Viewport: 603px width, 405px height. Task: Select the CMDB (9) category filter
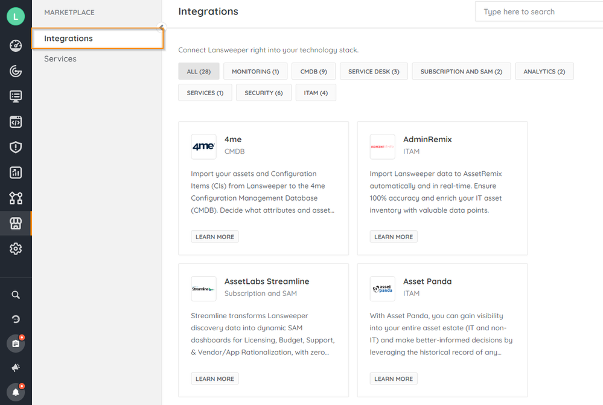pos(313,71)
